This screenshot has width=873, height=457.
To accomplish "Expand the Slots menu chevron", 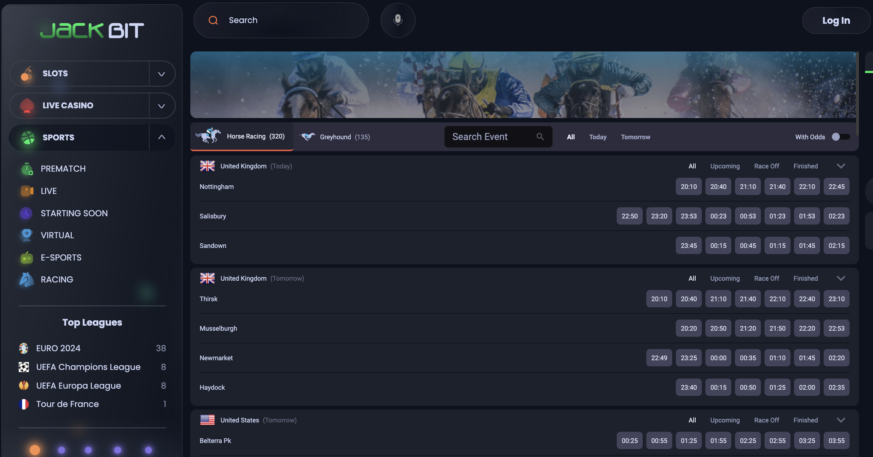I will pos(161,74).
